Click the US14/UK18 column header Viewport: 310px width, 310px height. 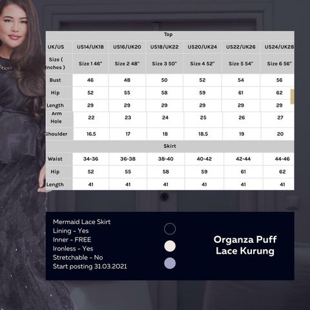pos(90,47)
